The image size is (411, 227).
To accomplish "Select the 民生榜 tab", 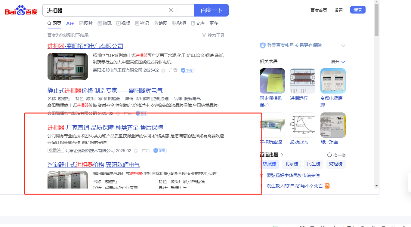I will 313,164.
